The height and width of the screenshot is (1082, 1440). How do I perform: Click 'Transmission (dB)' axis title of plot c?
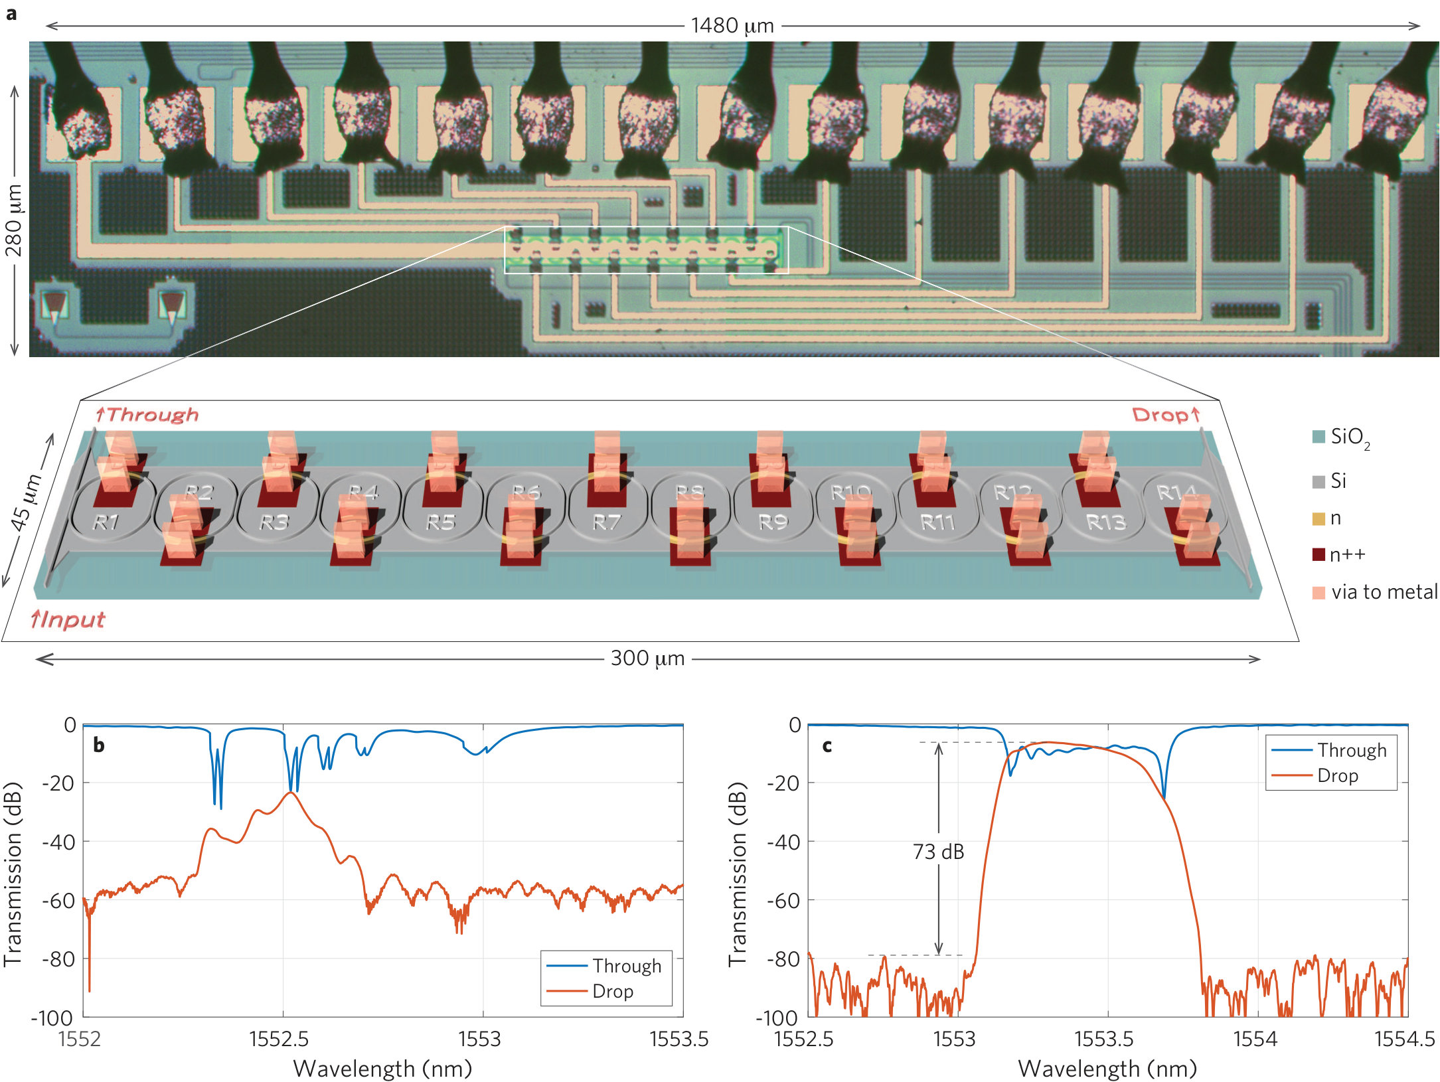click(x=738, y=874)
